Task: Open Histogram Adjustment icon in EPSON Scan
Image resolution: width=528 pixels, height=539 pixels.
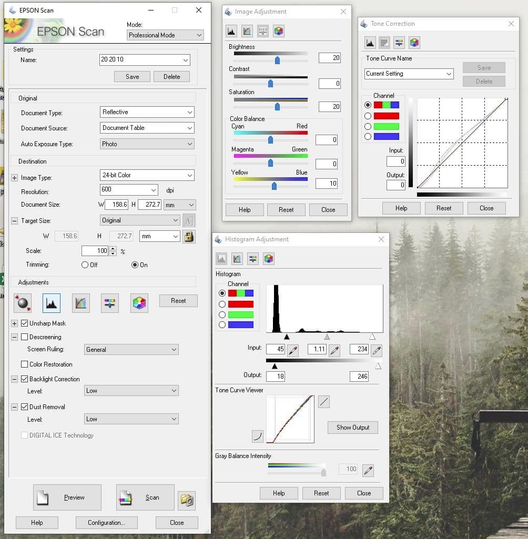Action: [x=52, y=302]
